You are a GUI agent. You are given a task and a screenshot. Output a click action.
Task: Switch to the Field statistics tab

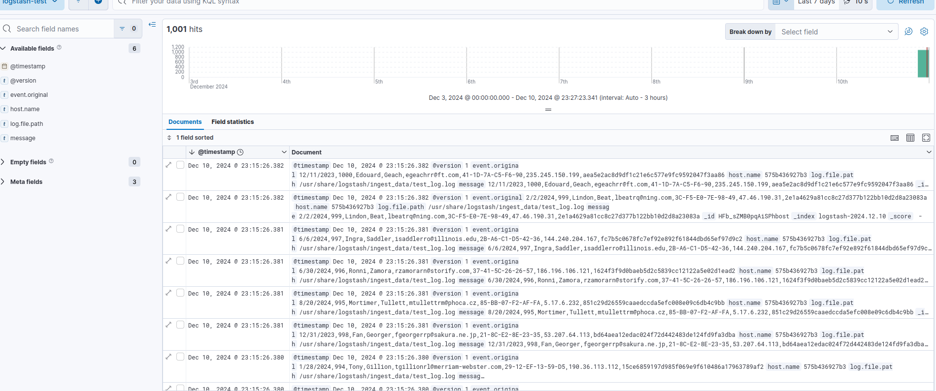233,122
